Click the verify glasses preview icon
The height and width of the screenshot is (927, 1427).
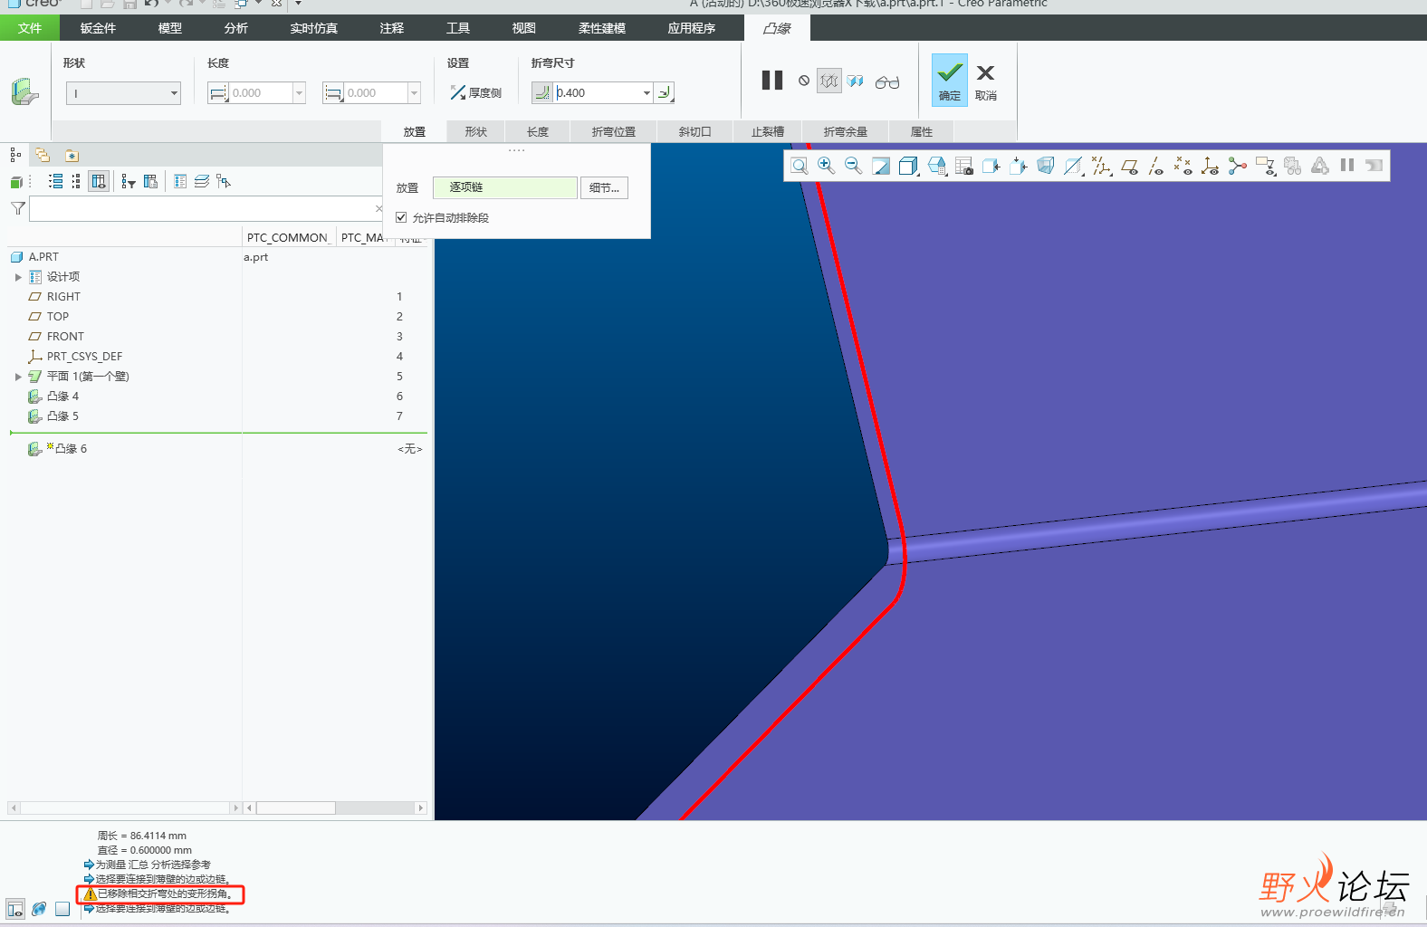887,81
